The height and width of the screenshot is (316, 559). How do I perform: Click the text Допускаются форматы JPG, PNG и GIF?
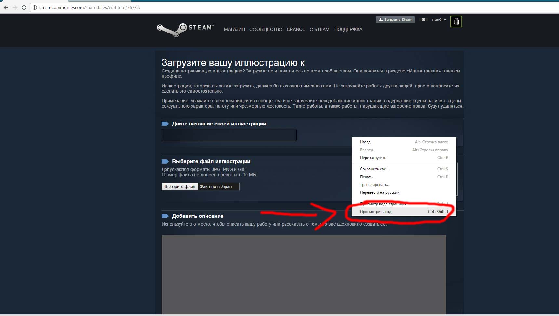pyautogui.click(x=204, y=169)
